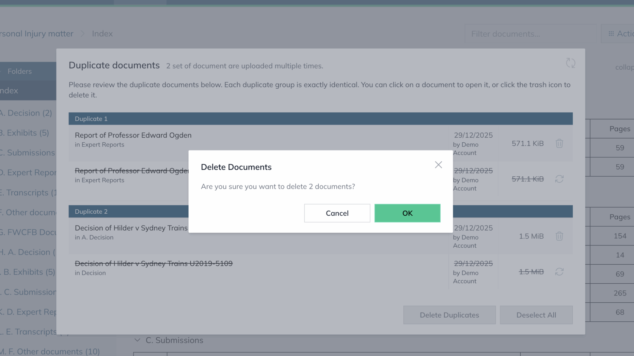Select B. Exhibits (5) folder in sidebar
This screenshot has width=634, height=356.
25,133
